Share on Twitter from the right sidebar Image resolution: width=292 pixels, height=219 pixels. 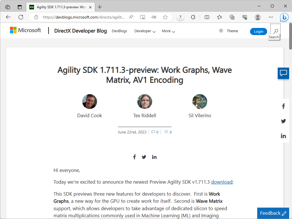coord(283,121)
